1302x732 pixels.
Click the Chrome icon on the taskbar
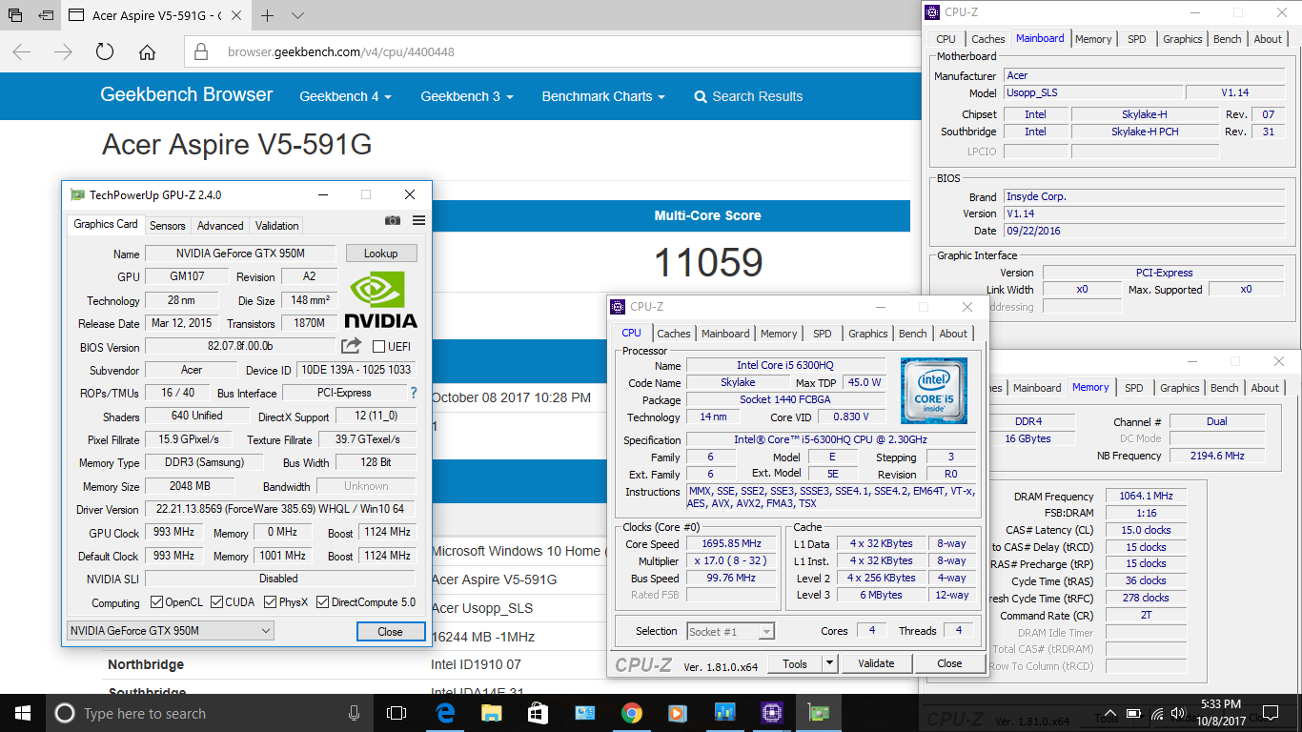tap(631, 713)
